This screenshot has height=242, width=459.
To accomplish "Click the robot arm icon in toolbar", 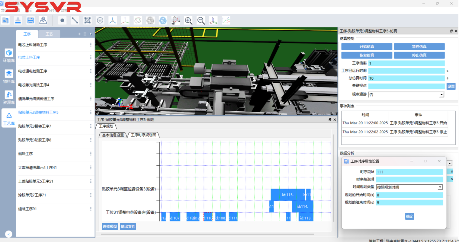I will coord(175,21).
